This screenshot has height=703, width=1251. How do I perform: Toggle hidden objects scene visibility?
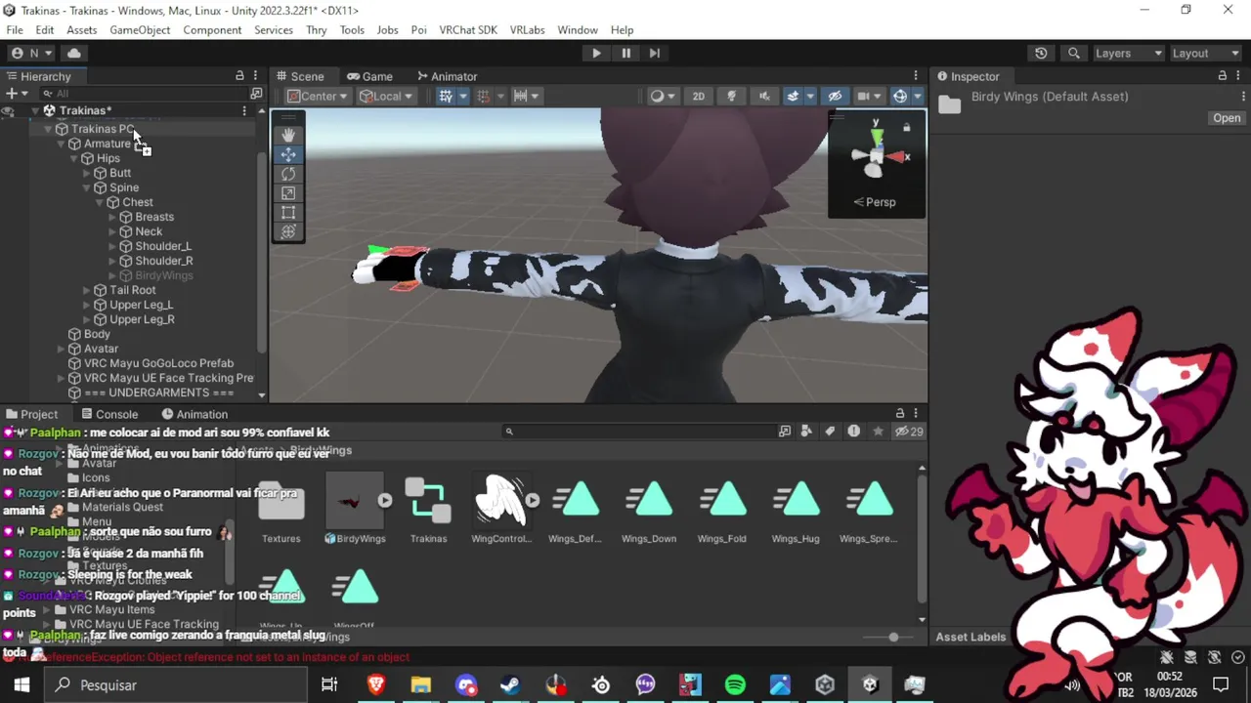coord(835,96)
